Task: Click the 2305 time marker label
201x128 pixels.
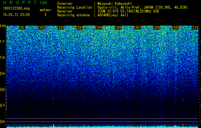Action: tap(99, 28)
